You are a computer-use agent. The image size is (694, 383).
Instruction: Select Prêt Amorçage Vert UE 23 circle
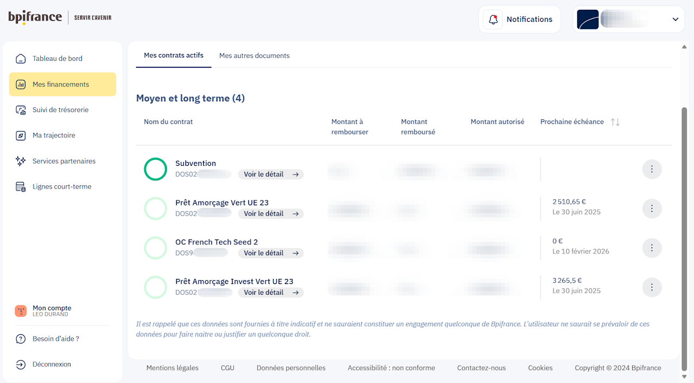(x=156, y=209)
